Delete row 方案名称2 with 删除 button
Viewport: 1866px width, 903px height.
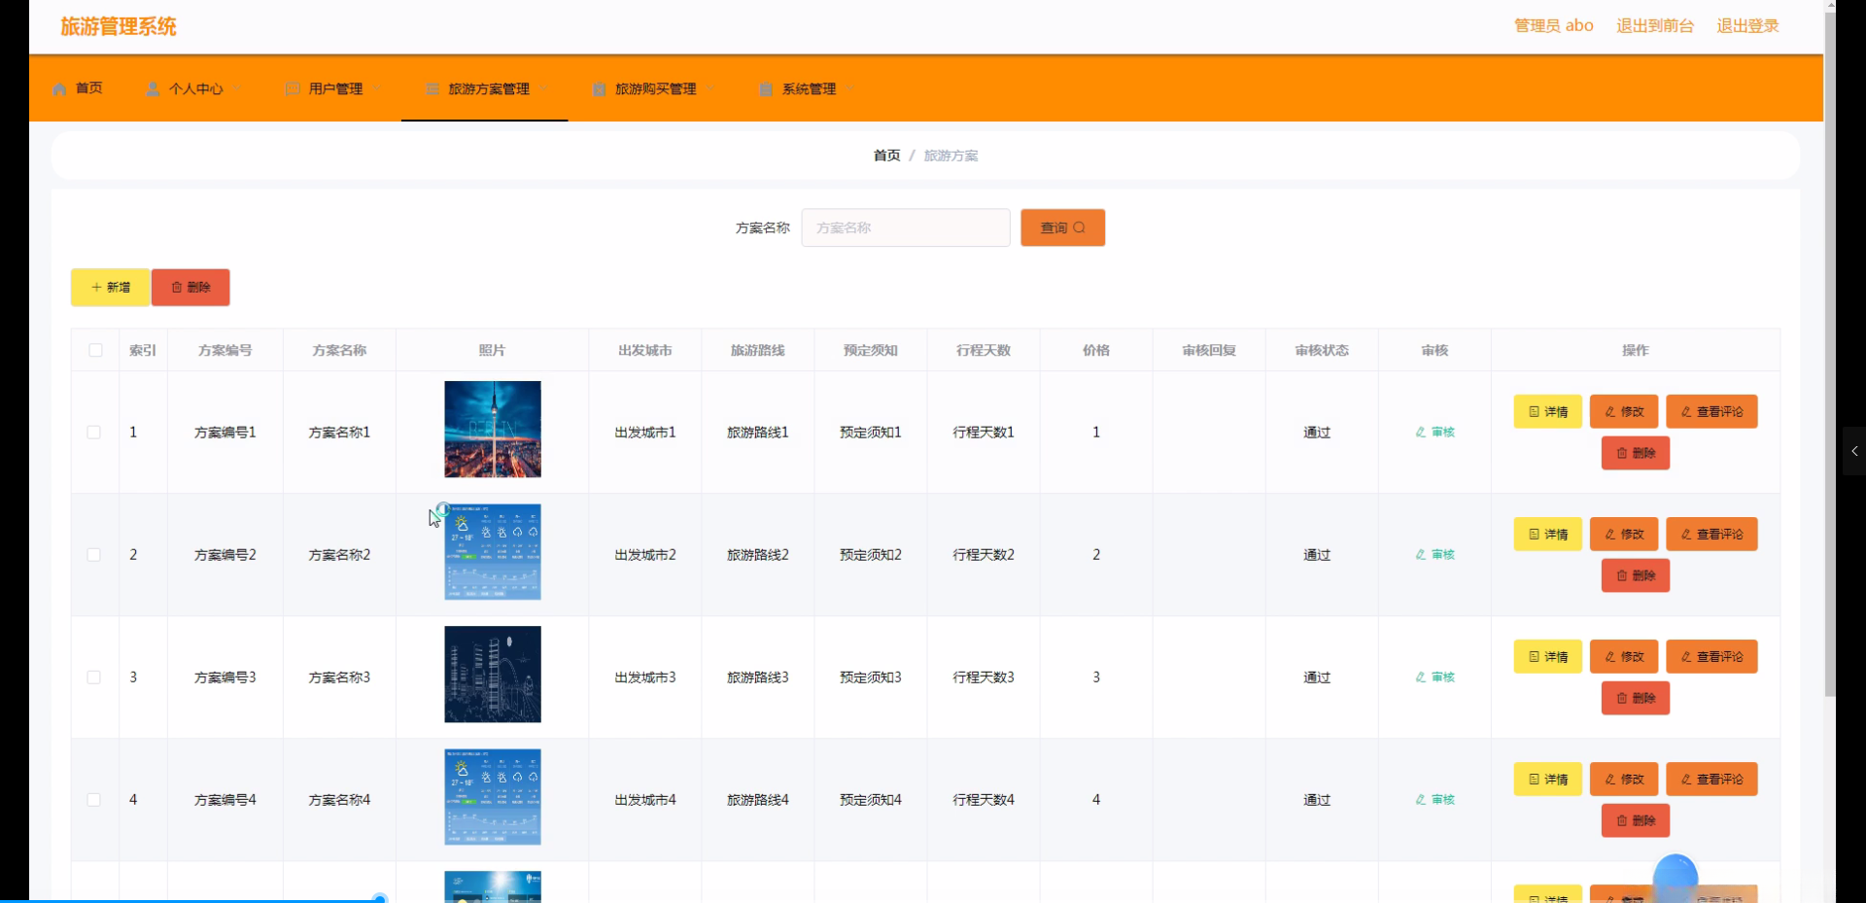click(1636, 575)
